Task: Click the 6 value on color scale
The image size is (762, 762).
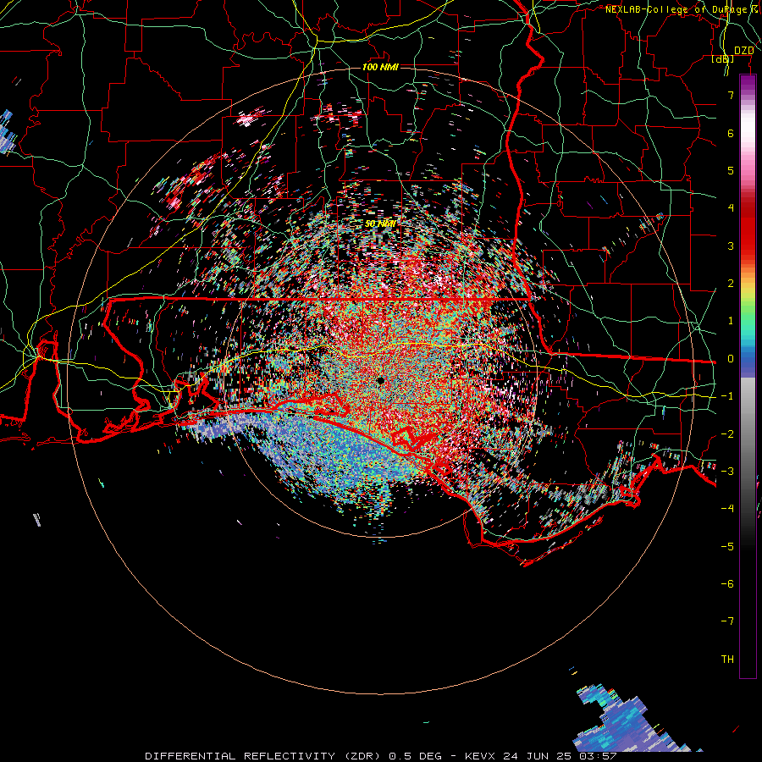Action: [x=731, y=133]
